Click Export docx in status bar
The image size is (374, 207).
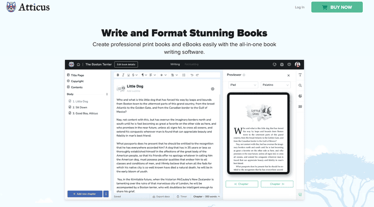pyautogui.click(x=161, y=197)
